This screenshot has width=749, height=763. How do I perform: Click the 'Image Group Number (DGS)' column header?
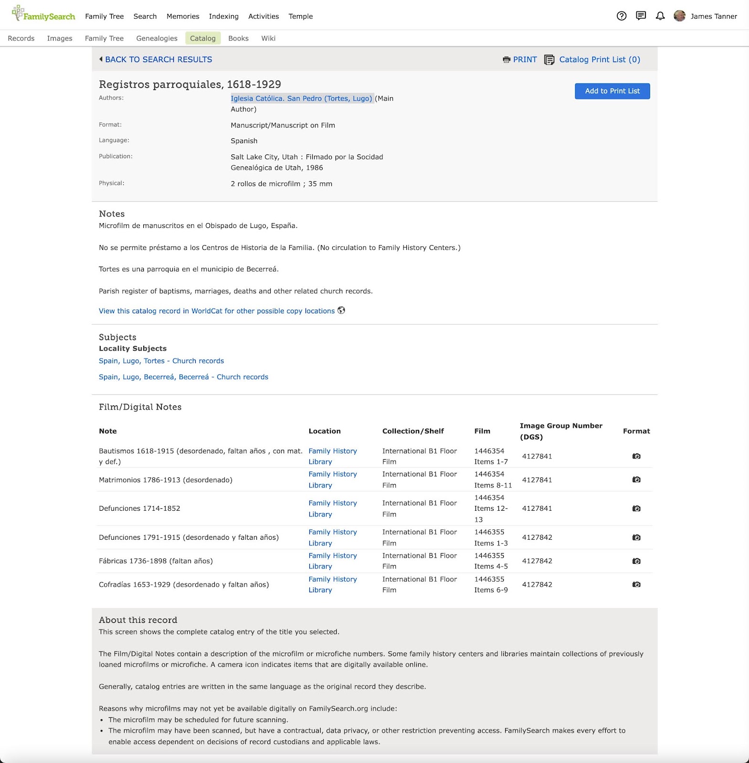pos(561,431)
